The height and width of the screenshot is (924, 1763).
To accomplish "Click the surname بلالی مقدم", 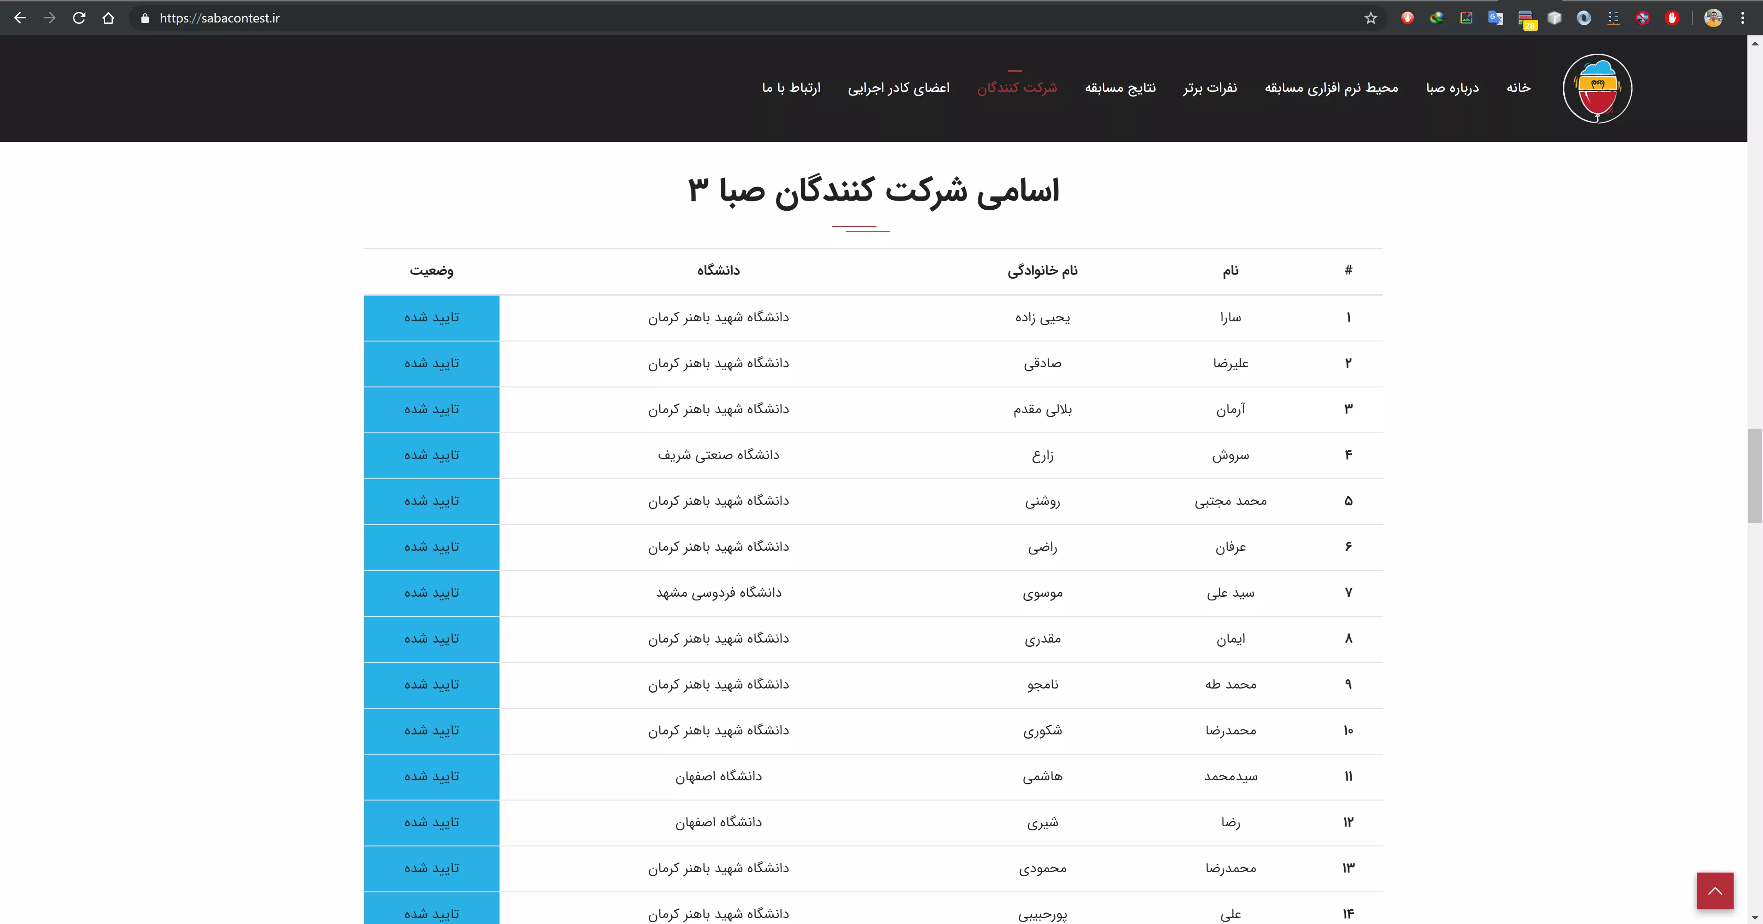I will coord(1042,409).
